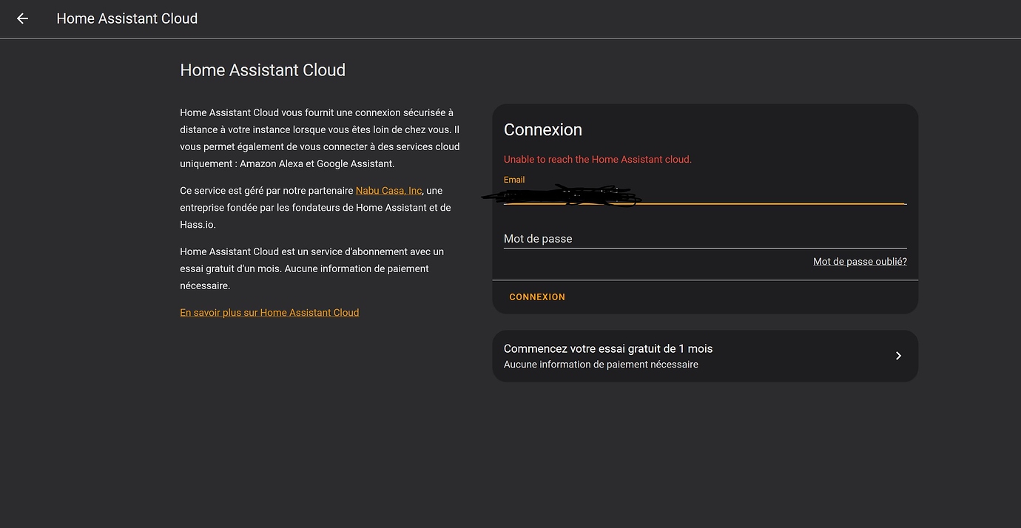The height and width of the screenshot is (528, 1021).
Task: Click the back arrow in the top bar
Action: 21,18
